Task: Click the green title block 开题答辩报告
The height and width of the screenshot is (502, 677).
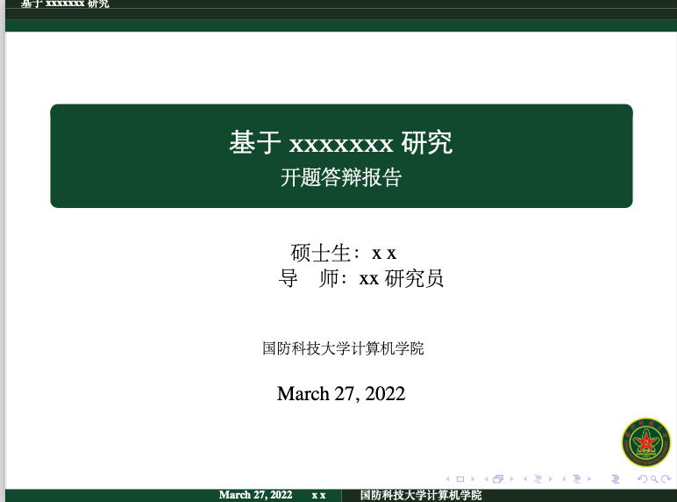Action: point(341,178)
